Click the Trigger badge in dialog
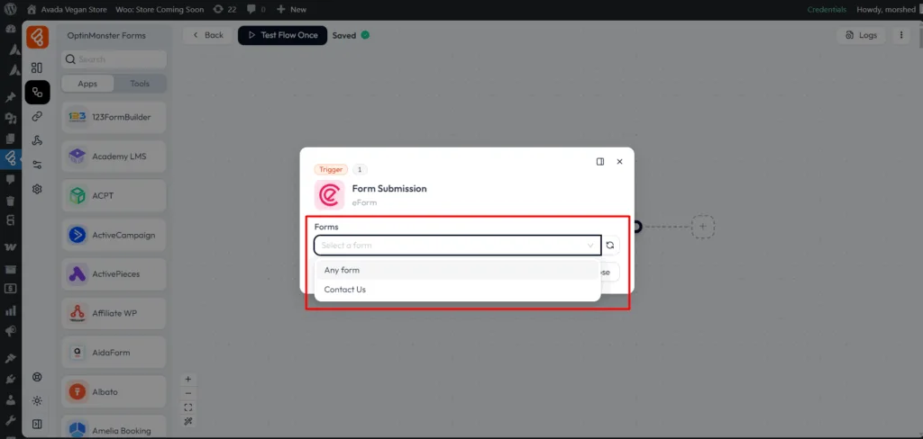 [331, 169]
